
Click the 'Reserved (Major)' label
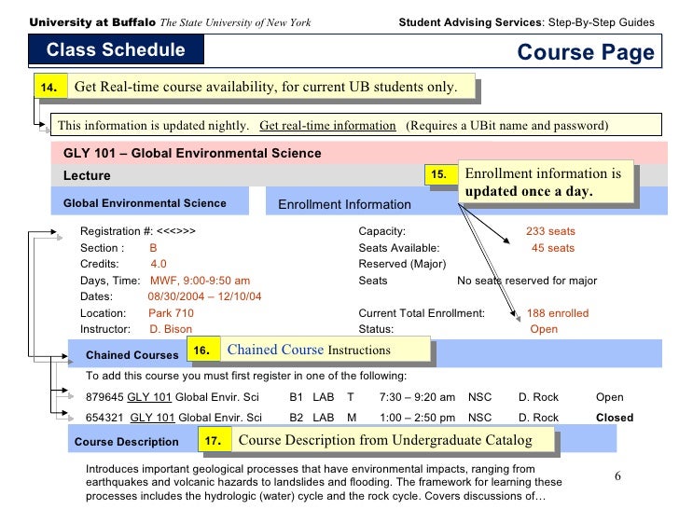point(402,264)
